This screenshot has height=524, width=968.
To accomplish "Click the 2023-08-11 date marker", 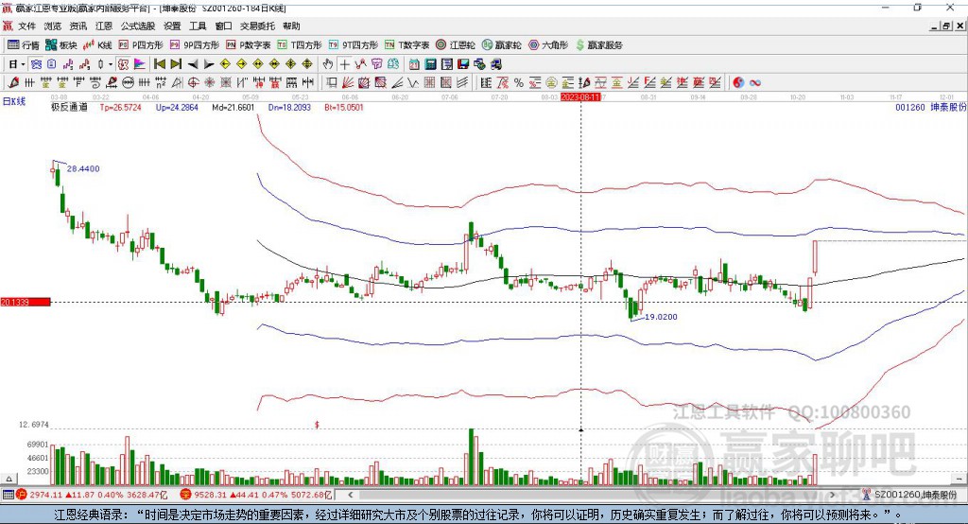I will pyautogui.click(x=580, y=97).
